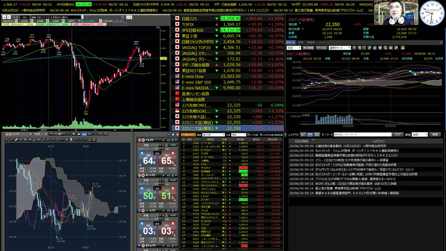Screen dimensions: 446x251
Task: Click the zoom-in magnifier in FX chart header
Action: [x=100, y=134]
